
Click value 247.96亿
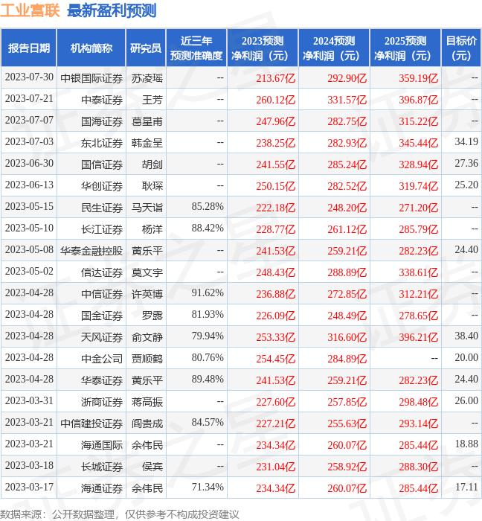[275, 121]
